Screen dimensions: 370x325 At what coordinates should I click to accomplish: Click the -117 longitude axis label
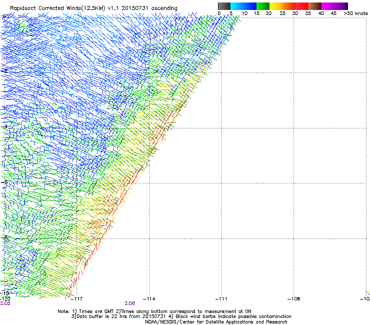pos(77,299)
